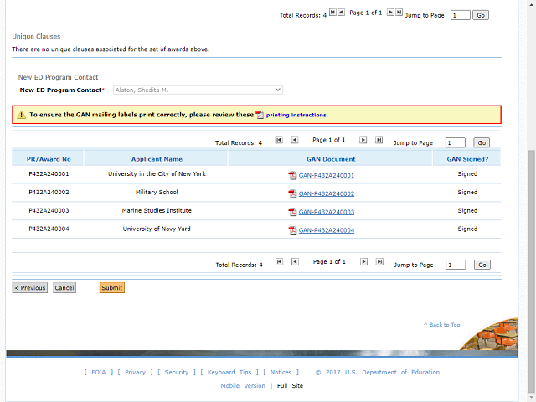The width and height of the screenshot is (536, 402).
Task: Open PDF icon for GAN-P432A240004
Action: point(292,230)
